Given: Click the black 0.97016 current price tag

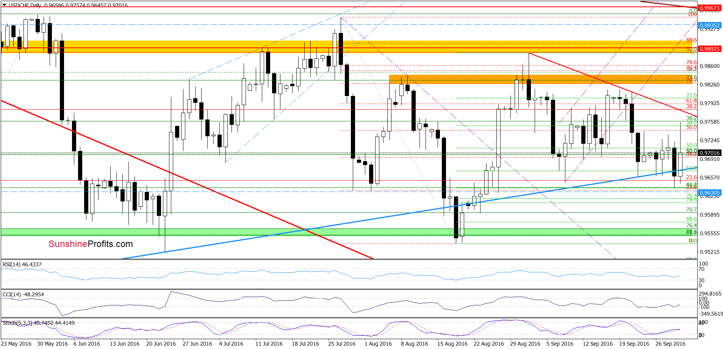Looking at the screenshot, I should pyautogui.click(x=709, y=153).
